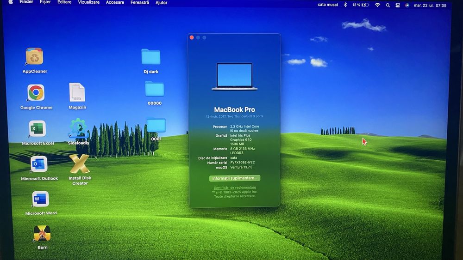
Task: Open the Fișier menu
Action: pos(45,2)
